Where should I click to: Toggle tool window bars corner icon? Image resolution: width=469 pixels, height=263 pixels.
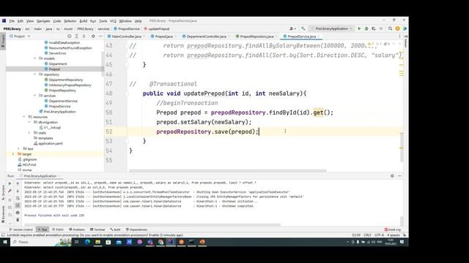point(3,235)
